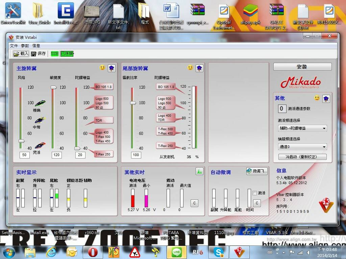Viewport: 346px width, 259px height.
Task: Select the User_Guide folder on desktop
Action: coord(40,13)
